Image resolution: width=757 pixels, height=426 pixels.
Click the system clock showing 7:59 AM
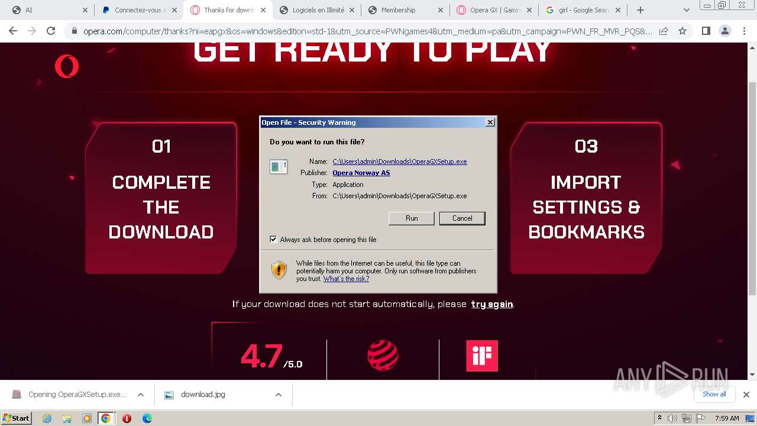(727, 418)
